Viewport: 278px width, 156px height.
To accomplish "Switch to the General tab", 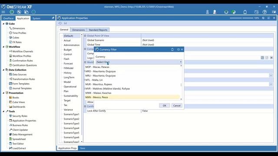I will [64, 30].
